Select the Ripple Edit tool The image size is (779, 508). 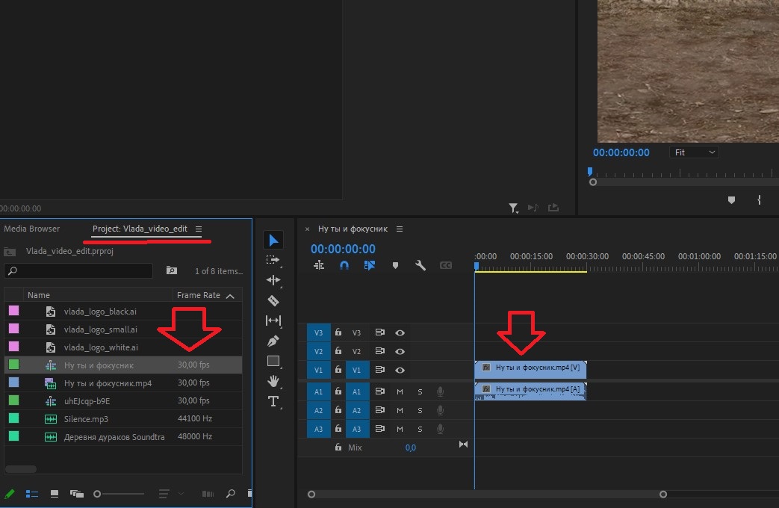[273, 280]
